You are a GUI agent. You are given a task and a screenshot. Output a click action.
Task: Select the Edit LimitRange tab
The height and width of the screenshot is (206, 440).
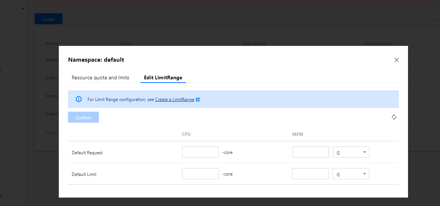163,78
